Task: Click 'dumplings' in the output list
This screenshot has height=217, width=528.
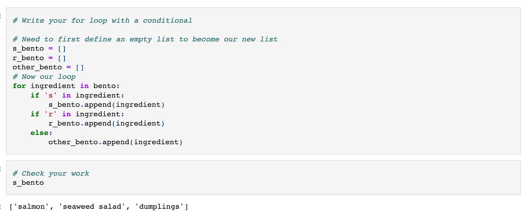Action: click(x=159, y=206)
